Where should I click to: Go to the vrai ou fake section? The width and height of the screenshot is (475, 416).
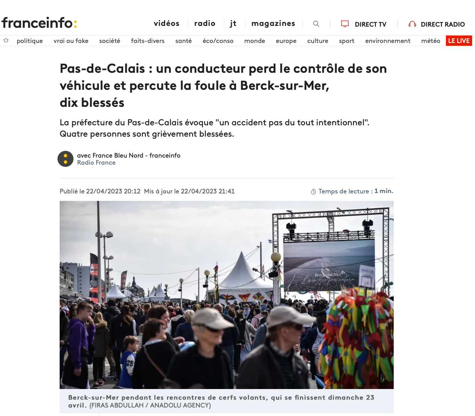pos(71,41)
